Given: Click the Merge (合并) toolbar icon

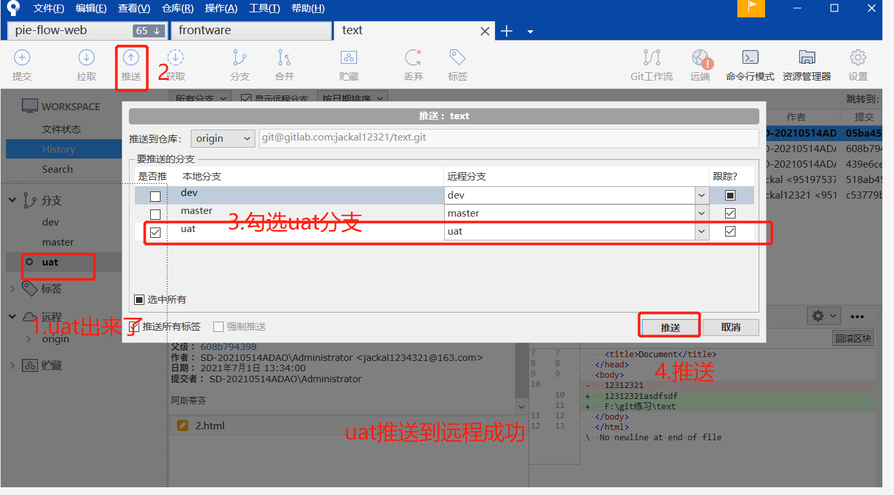Looking at the screenshot, I should click(284, 58).
